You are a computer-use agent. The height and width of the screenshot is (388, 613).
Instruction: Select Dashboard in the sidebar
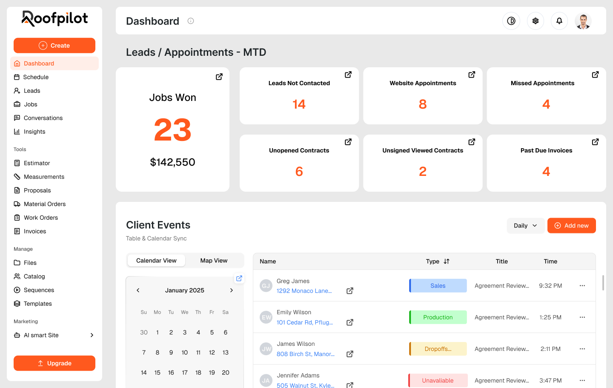(54, 63)
